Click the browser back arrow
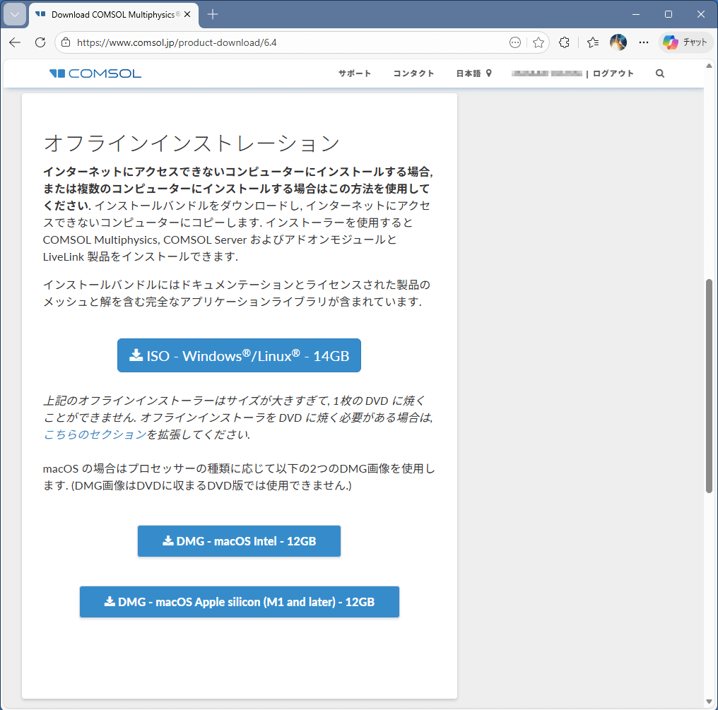This screenshot has width=718, height=710. tap(15, 42)
